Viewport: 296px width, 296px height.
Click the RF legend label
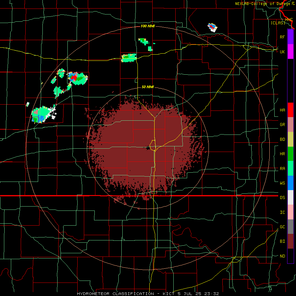(282, 37)
